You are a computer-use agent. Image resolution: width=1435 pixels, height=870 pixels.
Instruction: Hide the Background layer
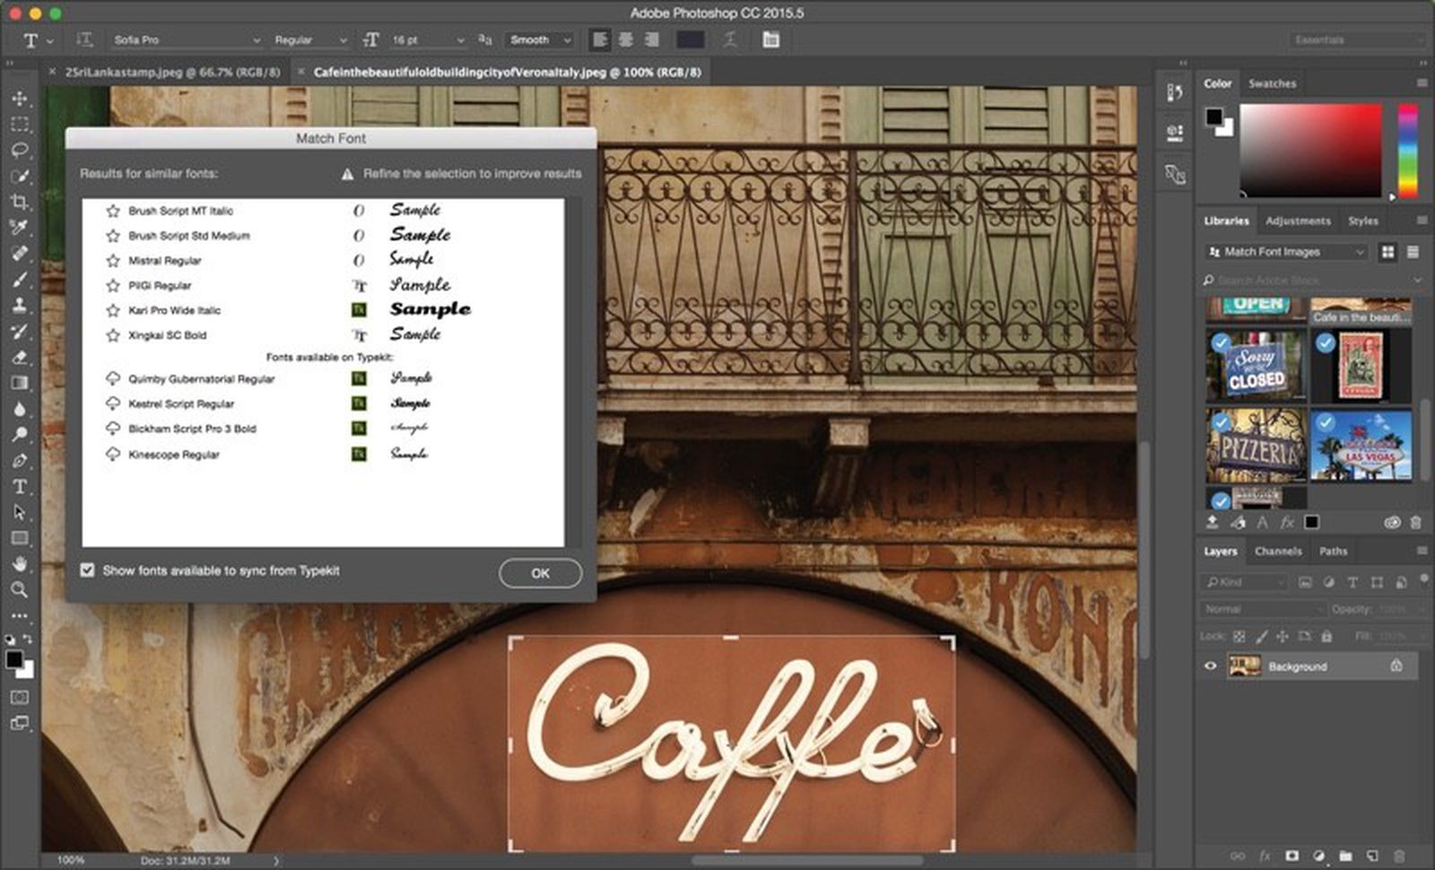pos(1211,666)
